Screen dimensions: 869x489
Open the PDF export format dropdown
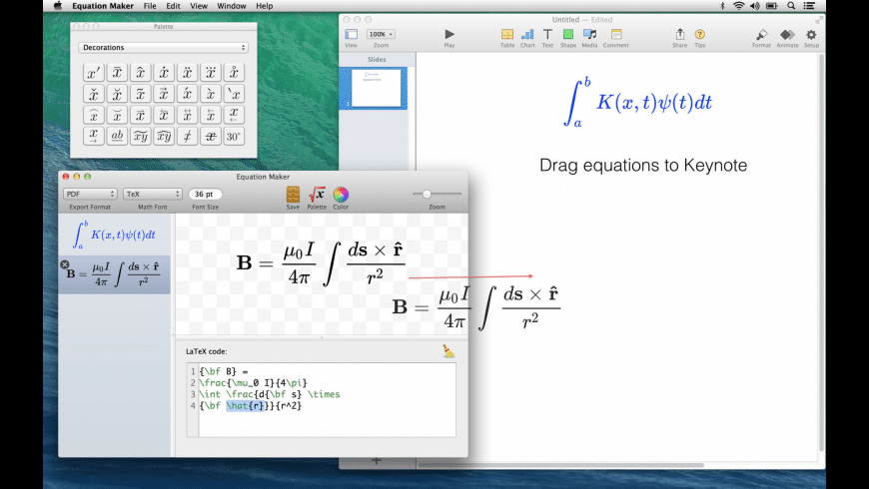[x=90, y=194]
